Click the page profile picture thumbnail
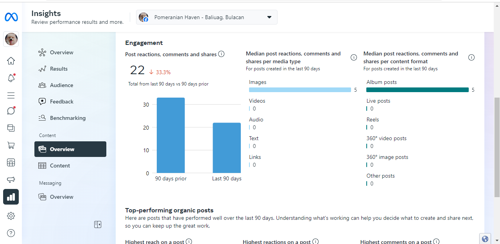The width and height of the screenshot is (500, 244). point(11,39)
